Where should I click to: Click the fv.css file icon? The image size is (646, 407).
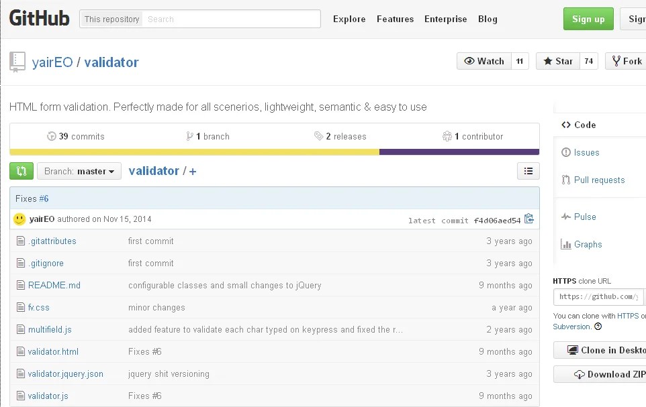pos(21,307)
